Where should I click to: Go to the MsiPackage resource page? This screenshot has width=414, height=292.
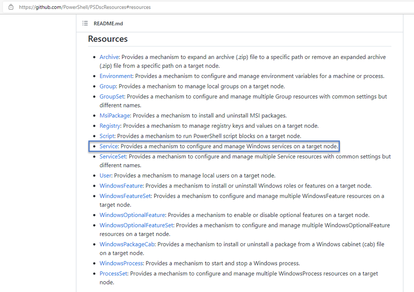[115, 116]
